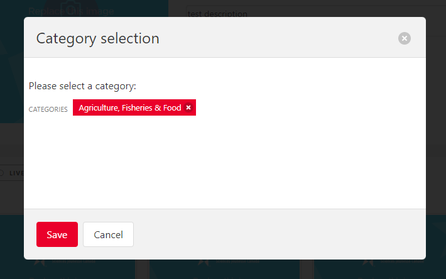Screen dimensions: 446x279
Task: Select the Agriculture, Fisheries & Food category tag
Action: pyautogui.click(x=129, y=108)
